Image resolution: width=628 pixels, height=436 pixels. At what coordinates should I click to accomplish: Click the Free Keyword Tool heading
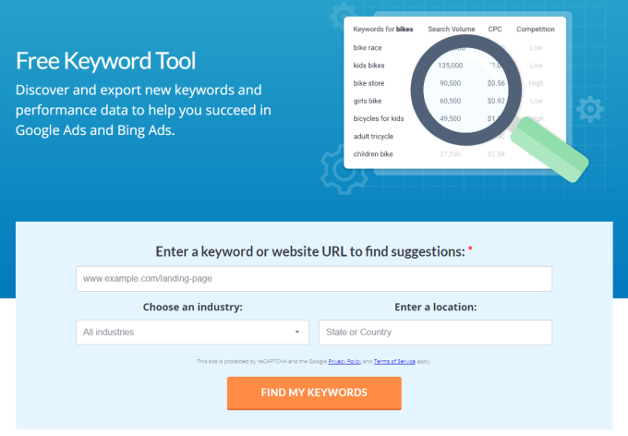click(105, 61)
